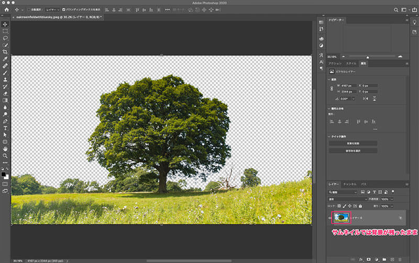
Task: Click the Remove Background quick action button
Action: click(x=353, y=143)
